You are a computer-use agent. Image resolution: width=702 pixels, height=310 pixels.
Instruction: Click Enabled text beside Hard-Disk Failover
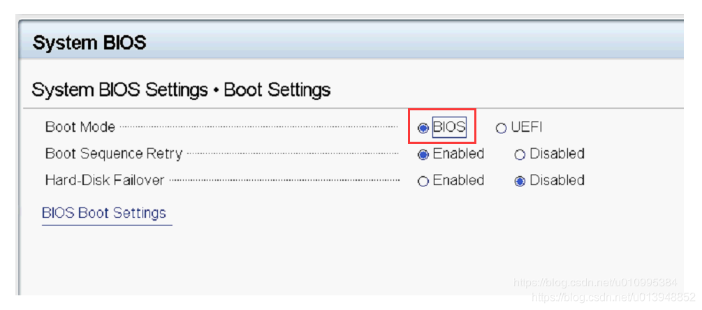pyautogui.click(x=458, y=180)
